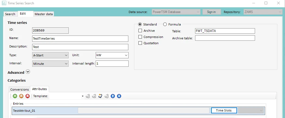285x118 pixels.
Task: Open the Unit dropdown showing kW
Action: [112, 55]
